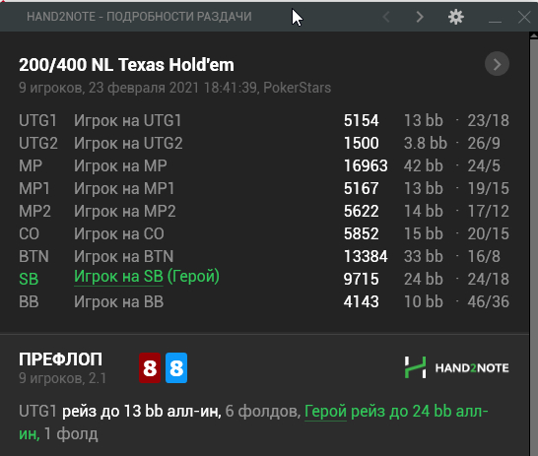
Task: Go to previous hand with the left arrow
Action: point(386,17)
